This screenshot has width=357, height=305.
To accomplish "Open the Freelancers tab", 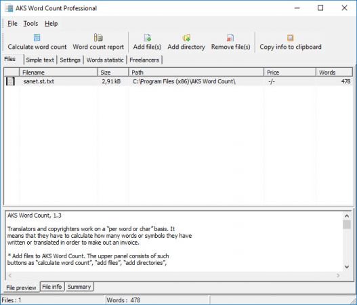I will pos(144,60).
